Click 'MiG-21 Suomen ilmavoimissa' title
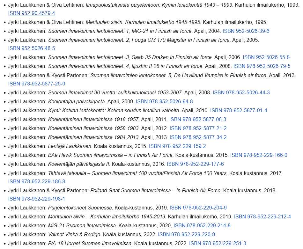 click(x=82, y=225)
